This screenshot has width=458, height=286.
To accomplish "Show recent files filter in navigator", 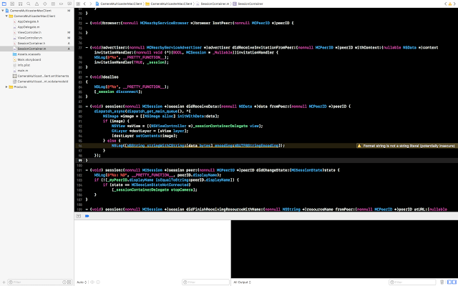I will tap(64, 282).
